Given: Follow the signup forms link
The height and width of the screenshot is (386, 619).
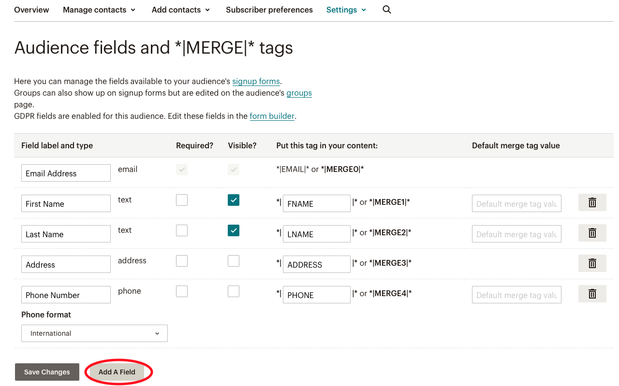Looking at the screenshot, I should (256, 81).
